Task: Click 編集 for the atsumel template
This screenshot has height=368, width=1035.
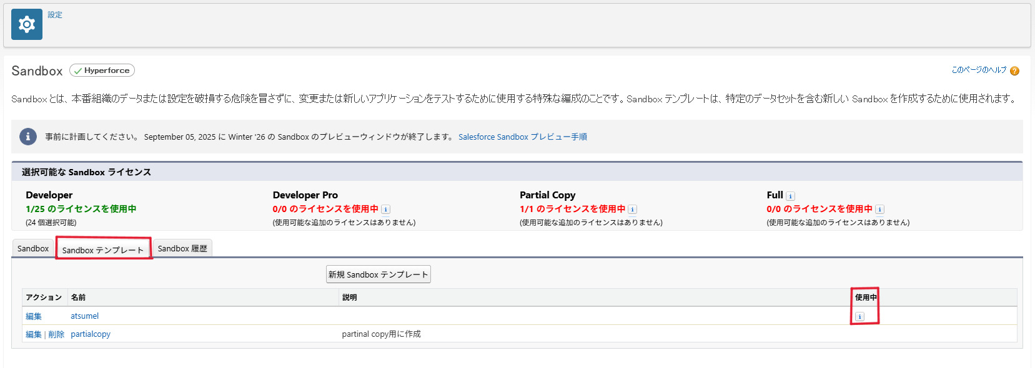Action: click(x=34, y=317)
